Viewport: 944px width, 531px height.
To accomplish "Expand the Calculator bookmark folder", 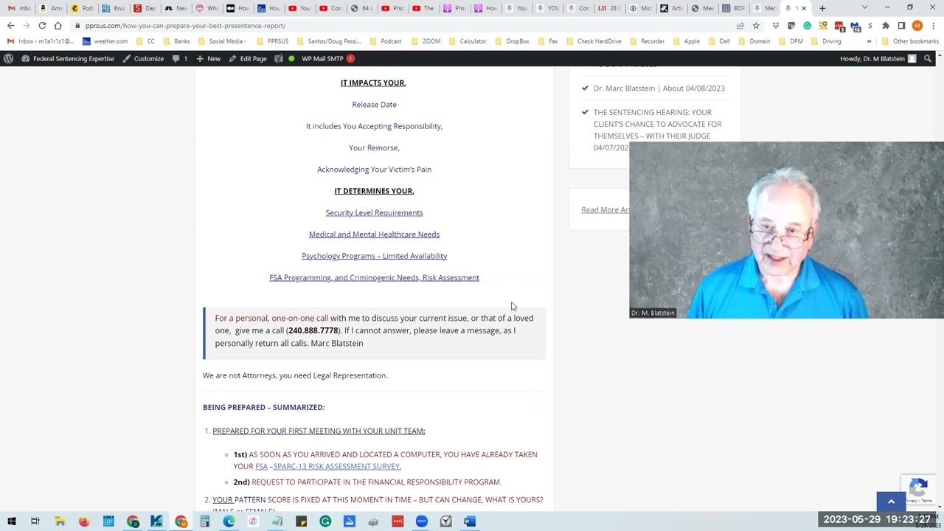I will pyautogui.click(x=467, y=41).
